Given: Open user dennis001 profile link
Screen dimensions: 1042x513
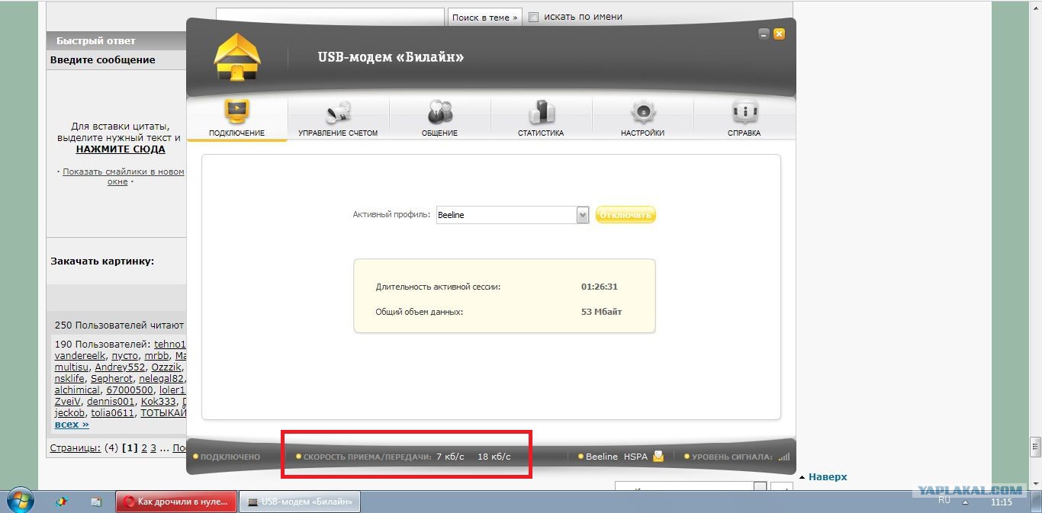Looking at the screenshot, I should tap(111, 402).
